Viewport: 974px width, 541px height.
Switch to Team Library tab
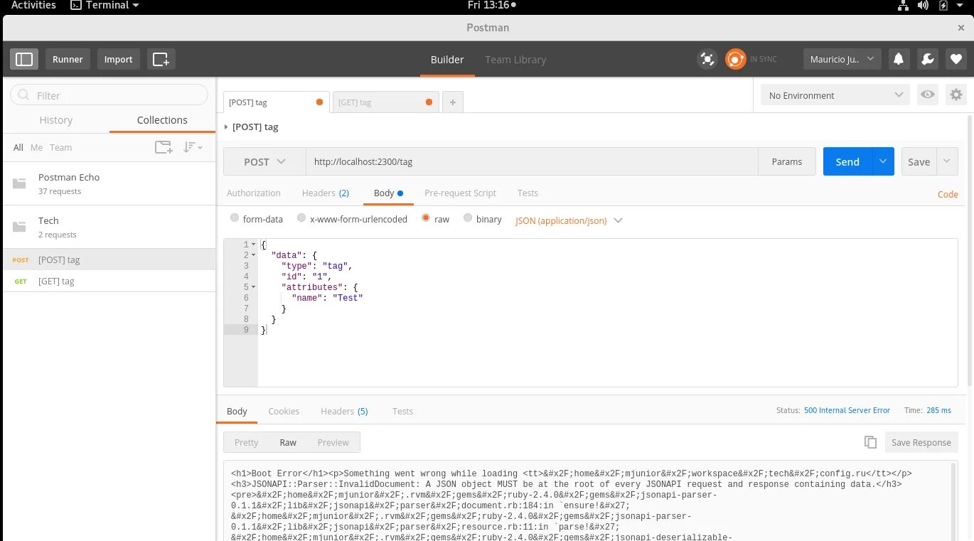coord(515,60)
